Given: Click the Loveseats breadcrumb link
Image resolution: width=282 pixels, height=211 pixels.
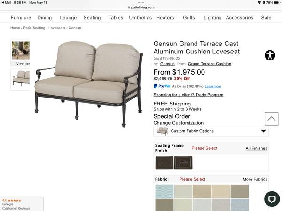Looking at the screenshot, I should tap(57, 28).
